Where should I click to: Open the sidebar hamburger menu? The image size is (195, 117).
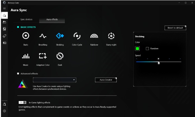[4, 8]
